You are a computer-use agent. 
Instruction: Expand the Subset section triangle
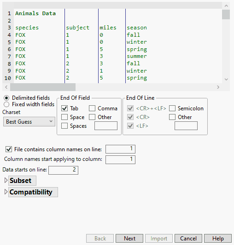[6, 180]
